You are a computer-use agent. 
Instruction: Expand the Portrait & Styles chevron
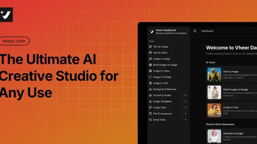(x=186, y=95)
